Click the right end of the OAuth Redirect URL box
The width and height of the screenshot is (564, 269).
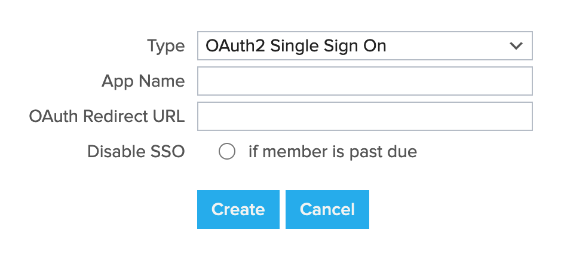(x=525, y=116)
